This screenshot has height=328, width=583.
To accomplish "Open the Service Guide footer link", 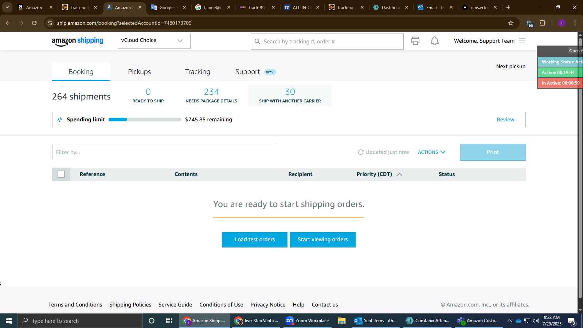I will click(175, 305).
